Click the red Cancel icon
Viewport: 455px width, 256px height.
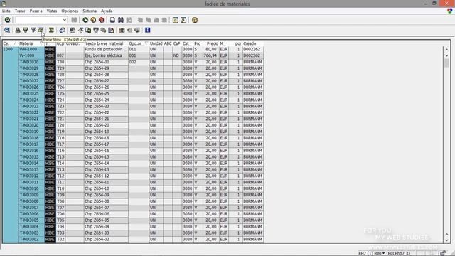[x=101, y=20]
